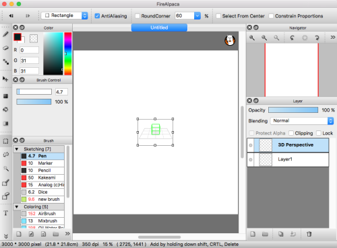Select the Brush tool in left toolbar
Viewport: 337px width, 248px height.
click(5, 34)
